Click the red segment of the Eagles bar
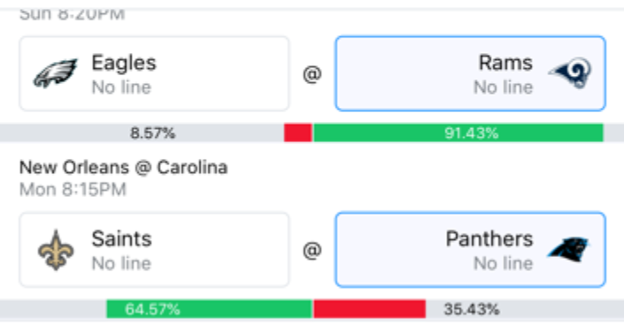The image size is (624, 333). 298,132
